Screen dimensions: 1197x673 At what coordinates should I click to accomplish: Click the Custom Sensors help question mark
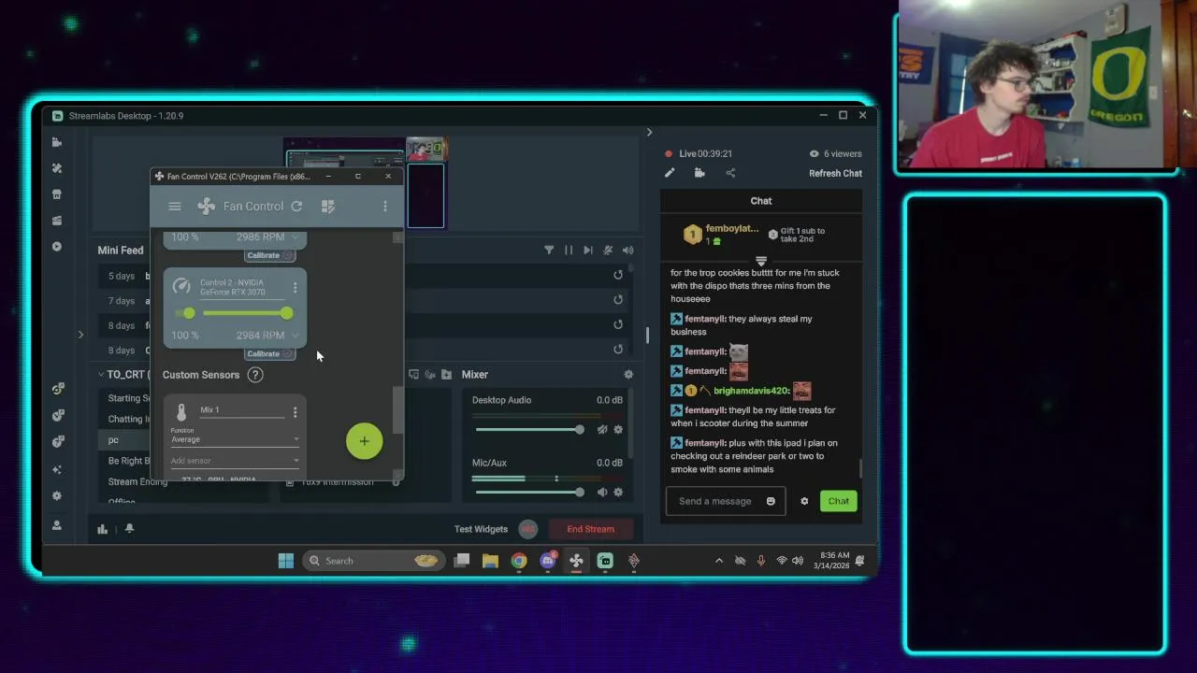pyautogui.click(x=255, y=375)
